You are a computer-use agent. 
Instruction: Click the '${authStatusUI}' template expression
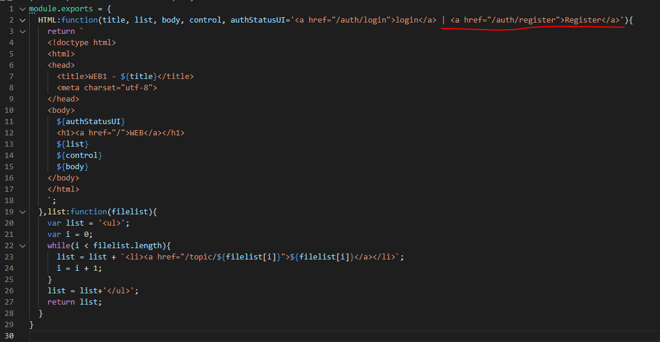click(91, 122)
